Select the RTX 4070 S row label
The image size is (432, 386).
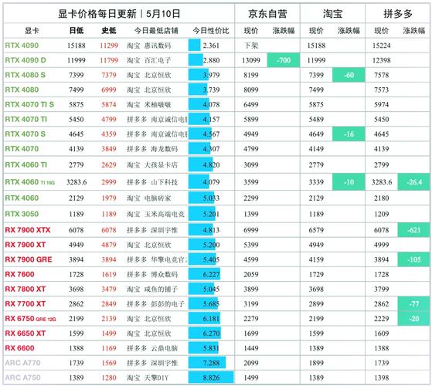tap(25, 134)
